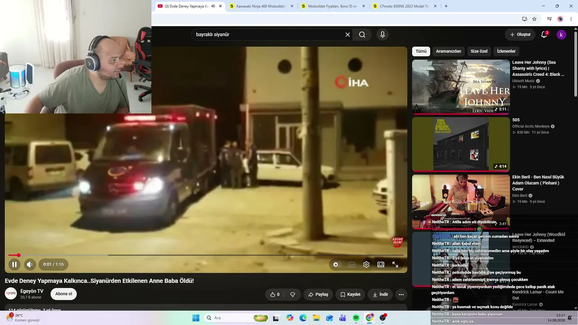Dislike the video with the thumbs down
578x325 pixels.
coord(293,294)
